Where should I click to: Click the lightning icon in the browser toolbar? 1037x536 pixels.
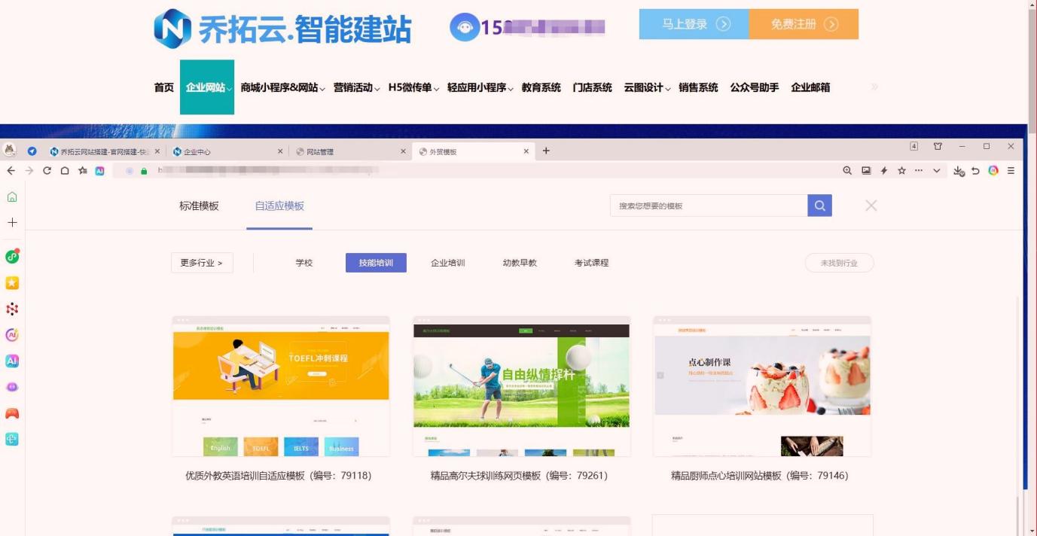point(883,171)
